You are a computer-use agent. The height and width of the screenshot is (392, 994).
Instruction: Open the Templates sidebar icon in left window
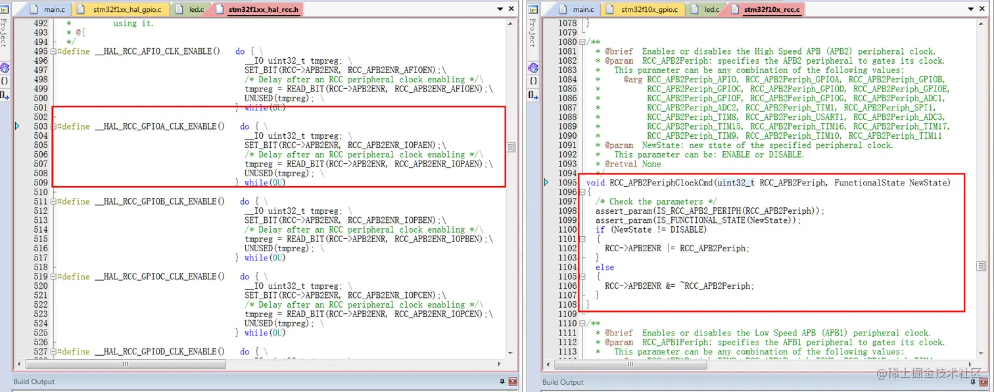[x=5, y=95]
